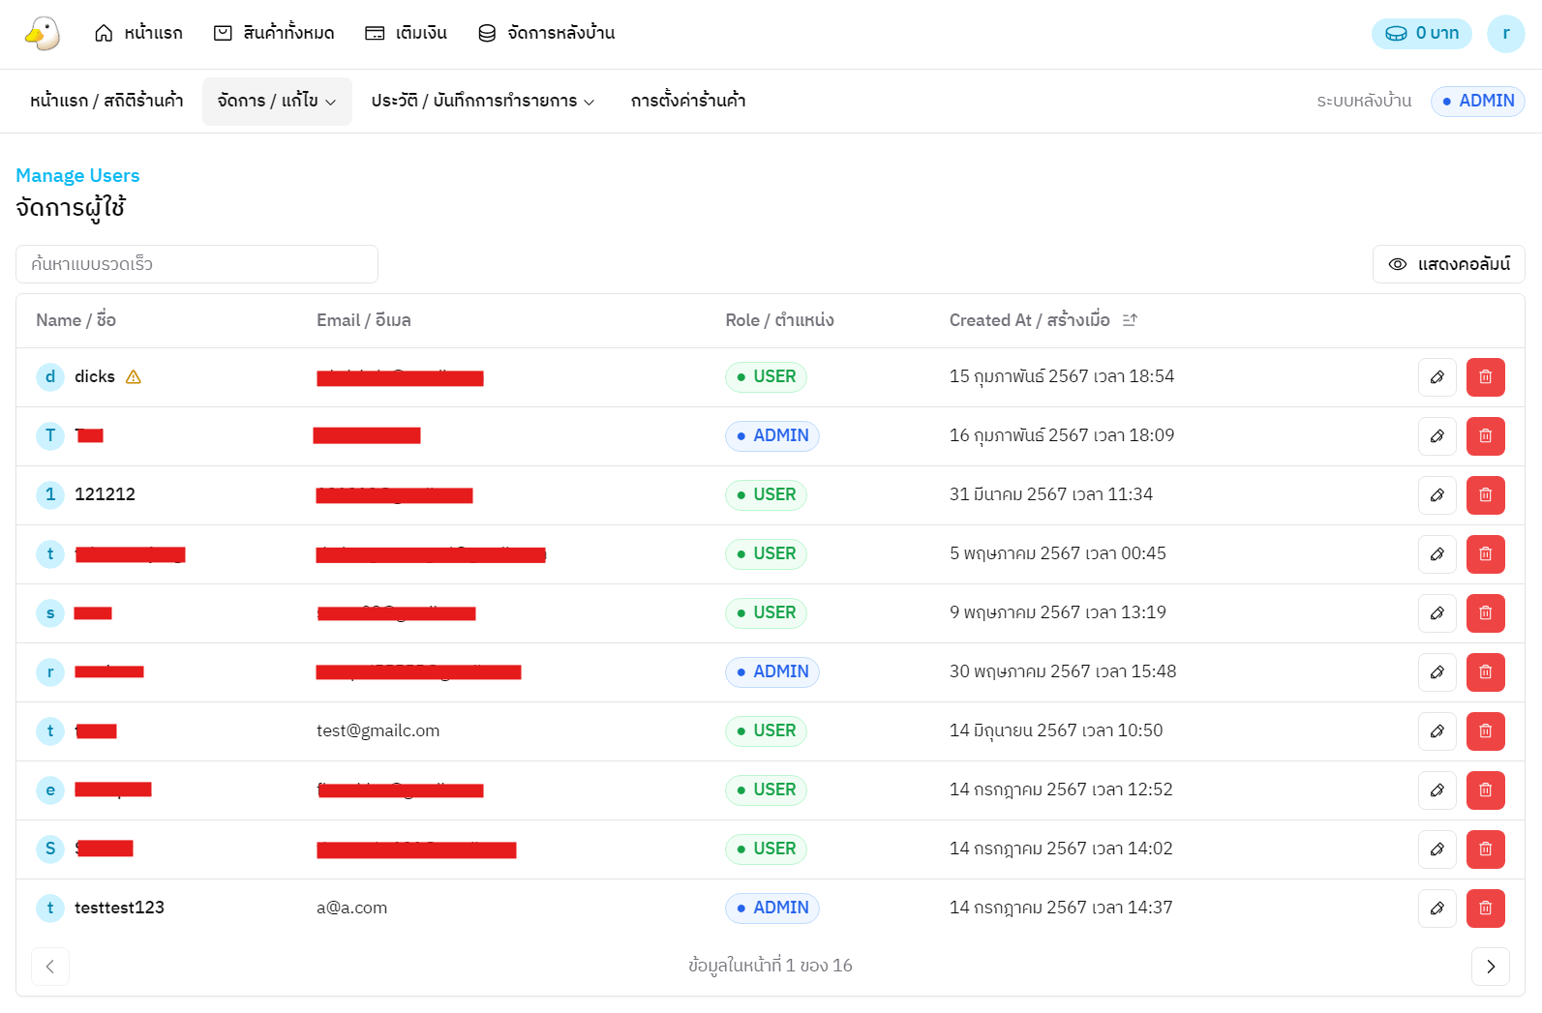
Task: Expand the จัดการ / แก้ไข dropdown
Action: 277,102
